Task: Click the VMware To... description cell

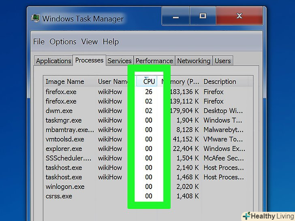Action: point(223,139)
